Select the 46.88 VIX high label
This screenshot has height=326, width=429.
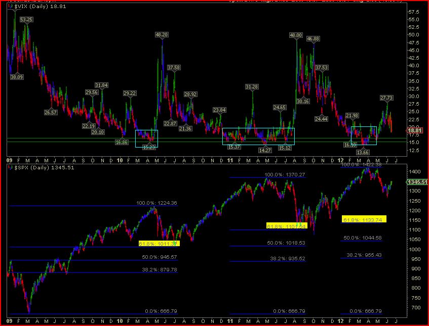click(313, 39)
